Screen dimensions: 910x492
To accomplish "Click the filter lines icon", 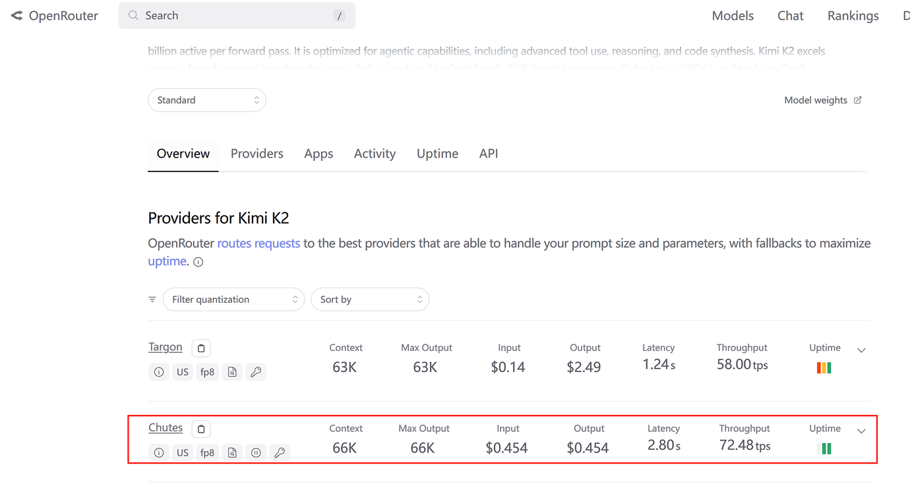I will (152, 299).
